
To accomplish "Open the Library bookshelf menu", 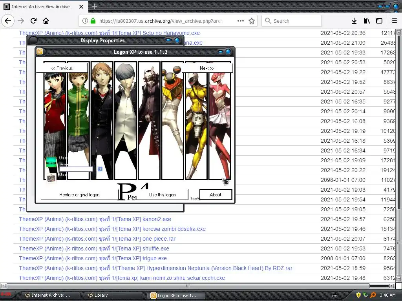I will coord(367,21).
